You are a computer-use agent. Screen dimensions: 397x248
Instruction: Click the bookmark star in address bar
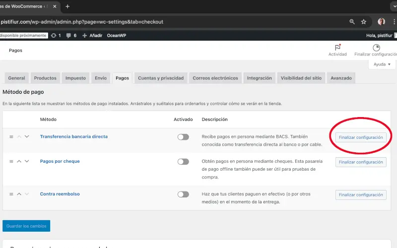click(364, 22)
